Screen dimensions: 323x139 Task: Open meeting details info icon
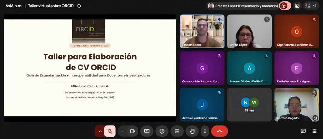(x=79, y=6)
